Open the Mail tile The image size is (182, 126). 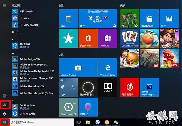pyautogui.click(x=98, y=19)
